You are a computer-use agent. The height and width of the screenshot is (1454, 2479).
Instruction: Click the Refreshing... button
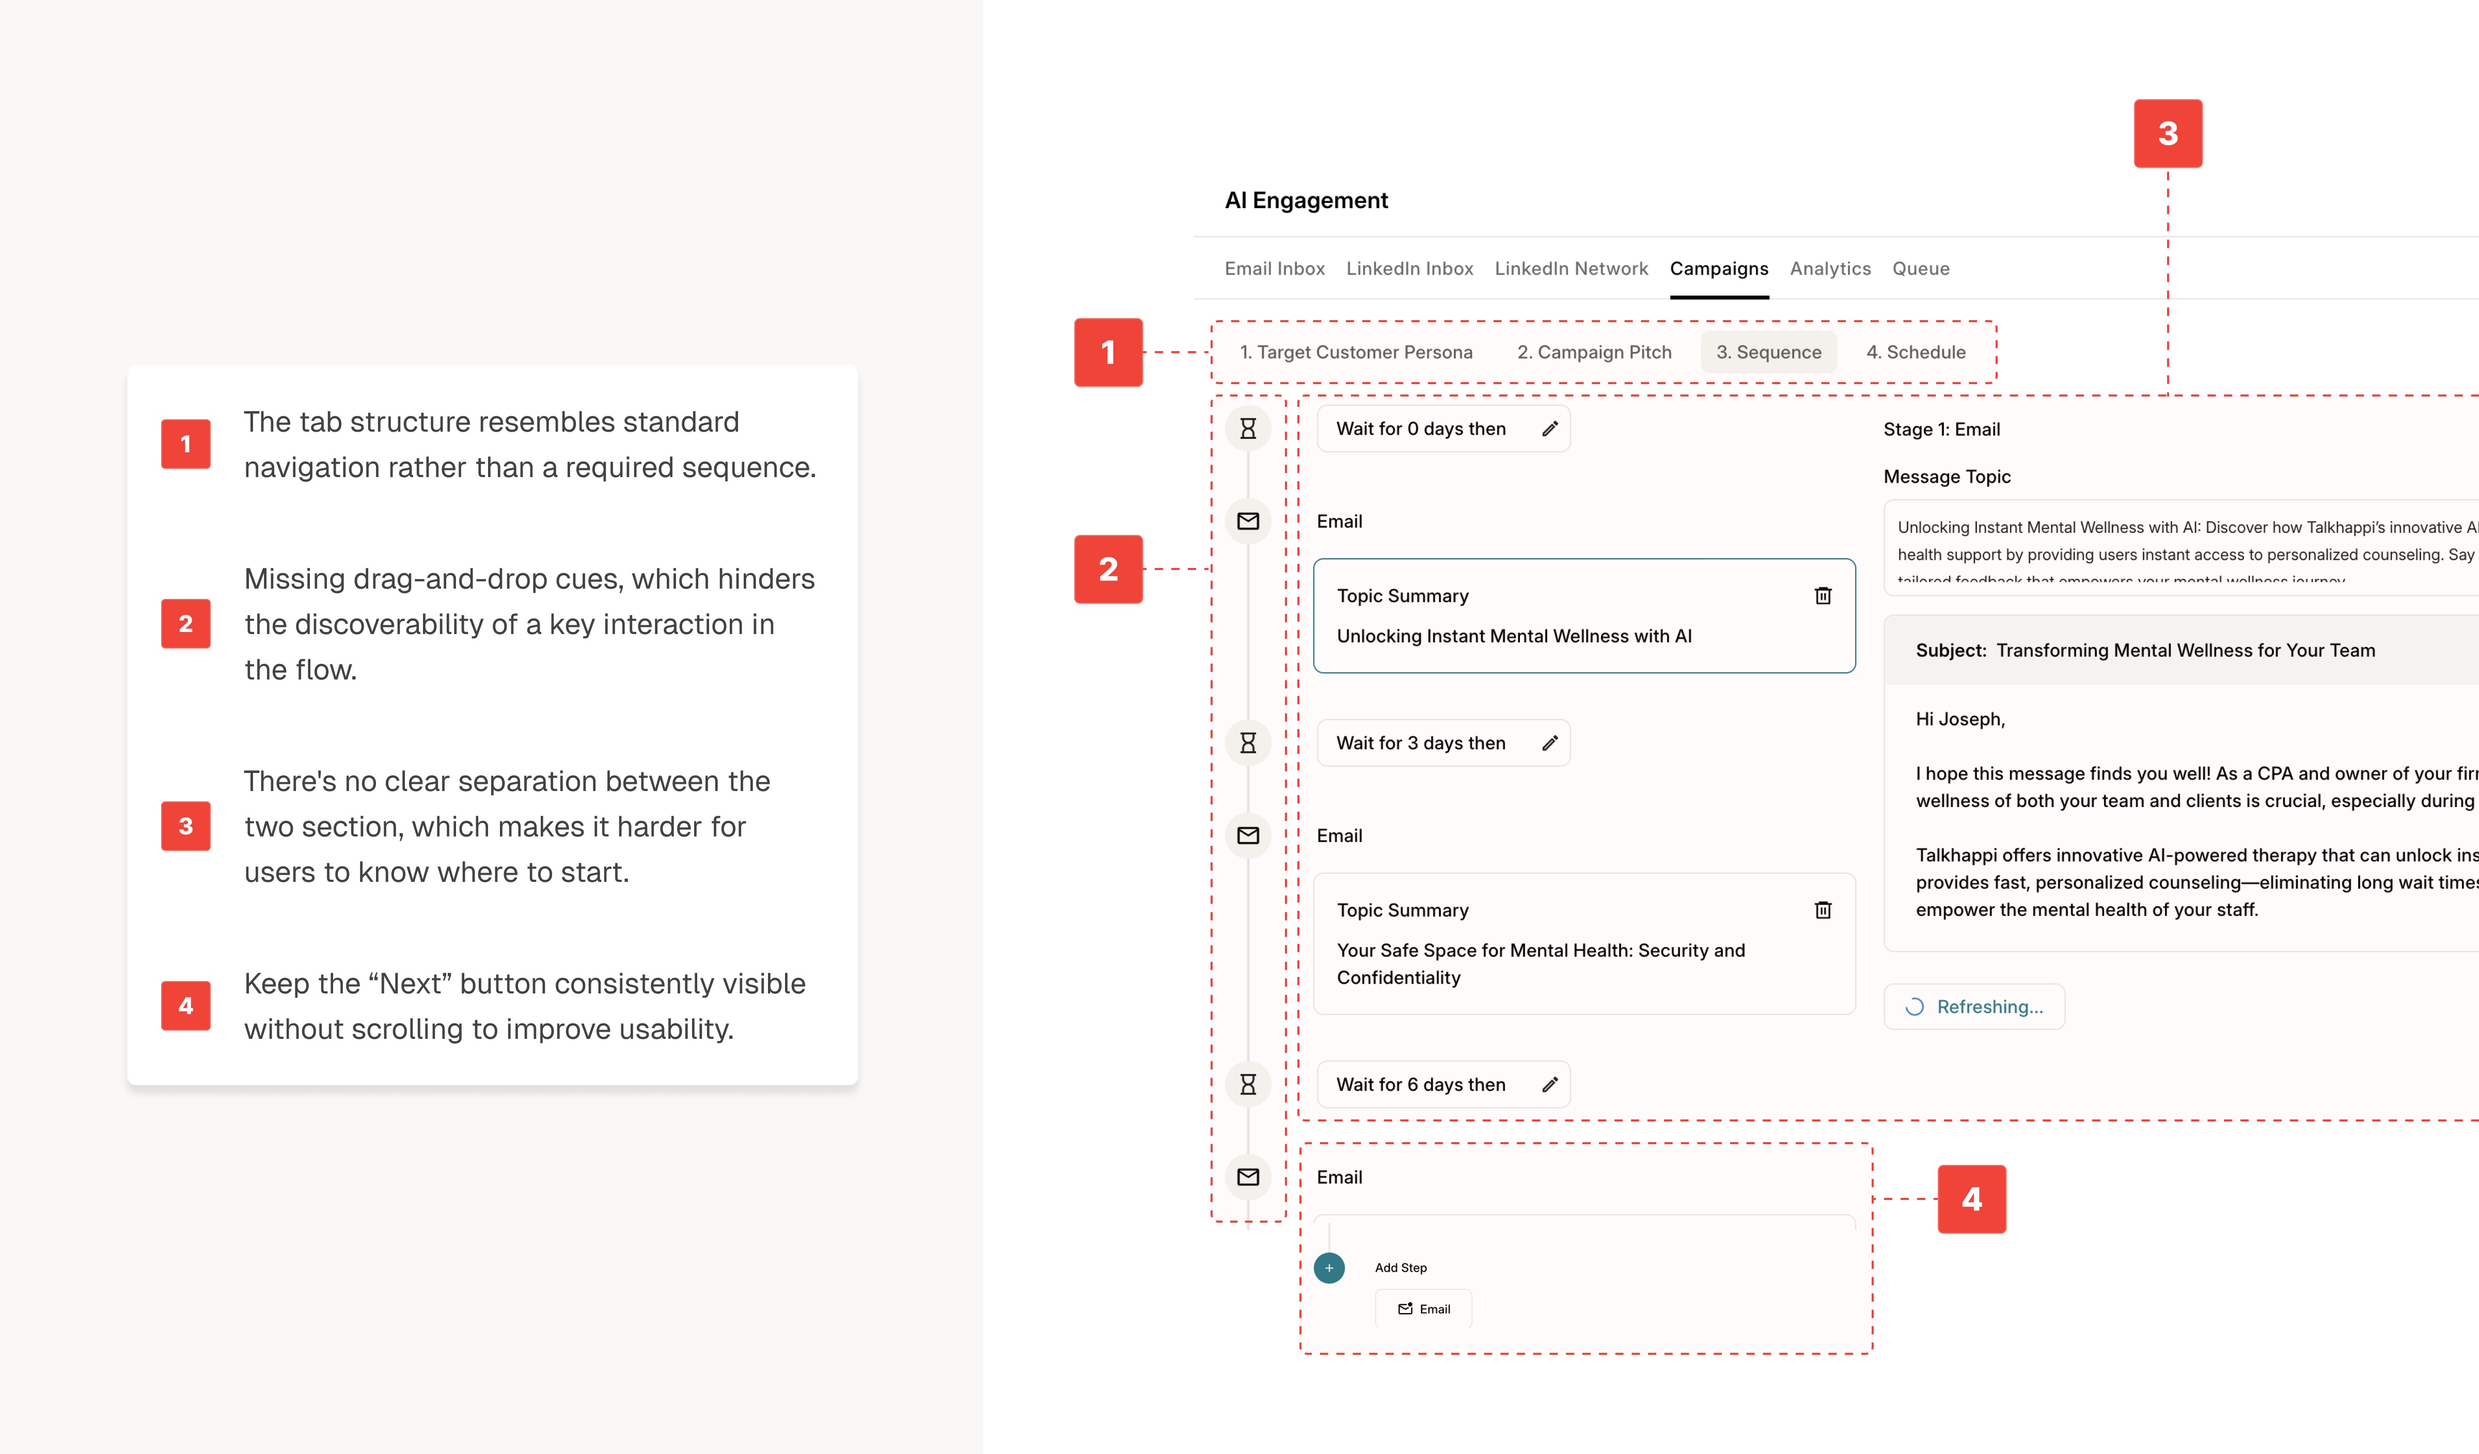(1973, 1006)
